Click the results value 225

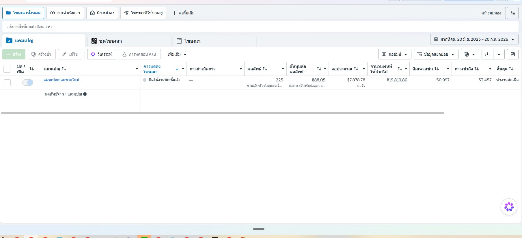coord(279,80)
